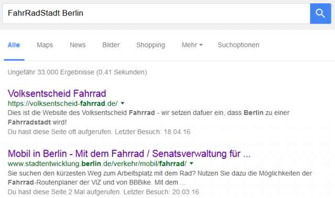Image resolution: width=335 pixels, height=198 pixels.
Task: Click the volksentscheid-fahrrad.de green URL
Action: click(63, 103)
